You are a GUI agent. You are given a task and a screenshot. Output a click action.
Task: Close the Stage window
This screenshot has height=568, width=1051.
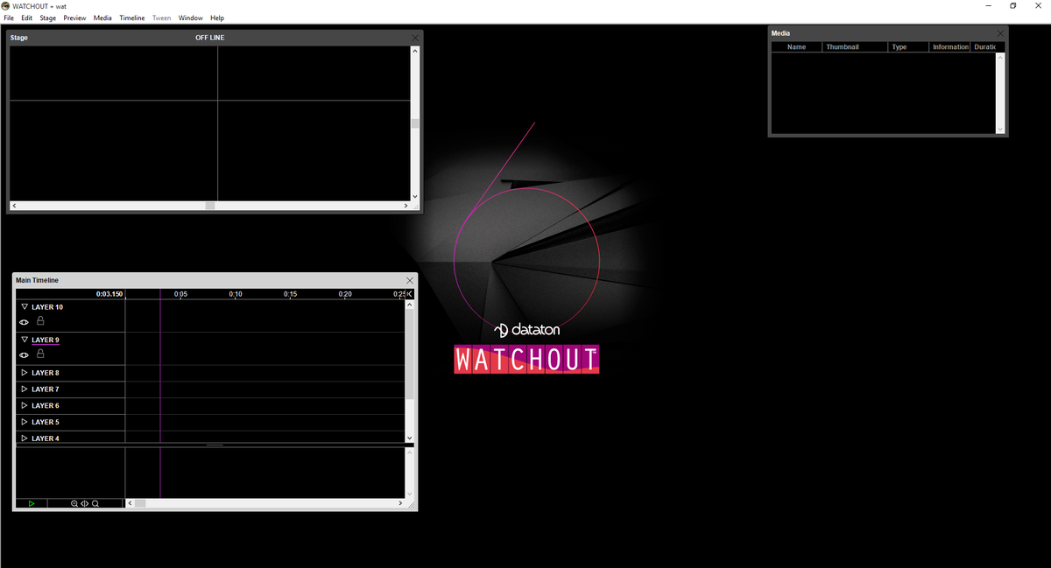pyautogui.click(x=415, y=38)
